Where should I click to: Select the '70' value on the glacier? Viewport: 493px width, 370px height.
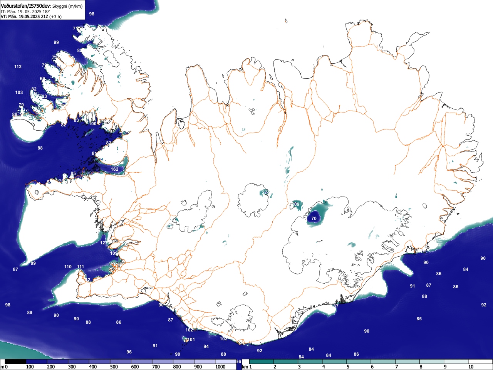coord(314,219)
